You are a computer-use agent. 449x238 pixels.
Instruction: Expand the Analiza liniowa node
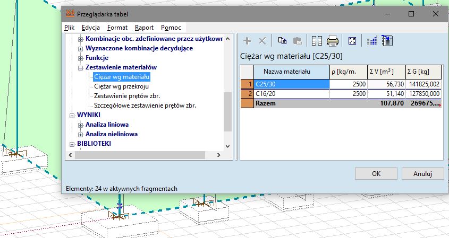point(81,125)
